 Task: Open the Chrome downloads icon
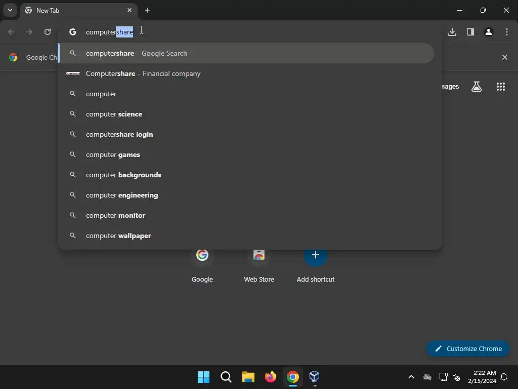pyautogui.click(x=452, y=32)
